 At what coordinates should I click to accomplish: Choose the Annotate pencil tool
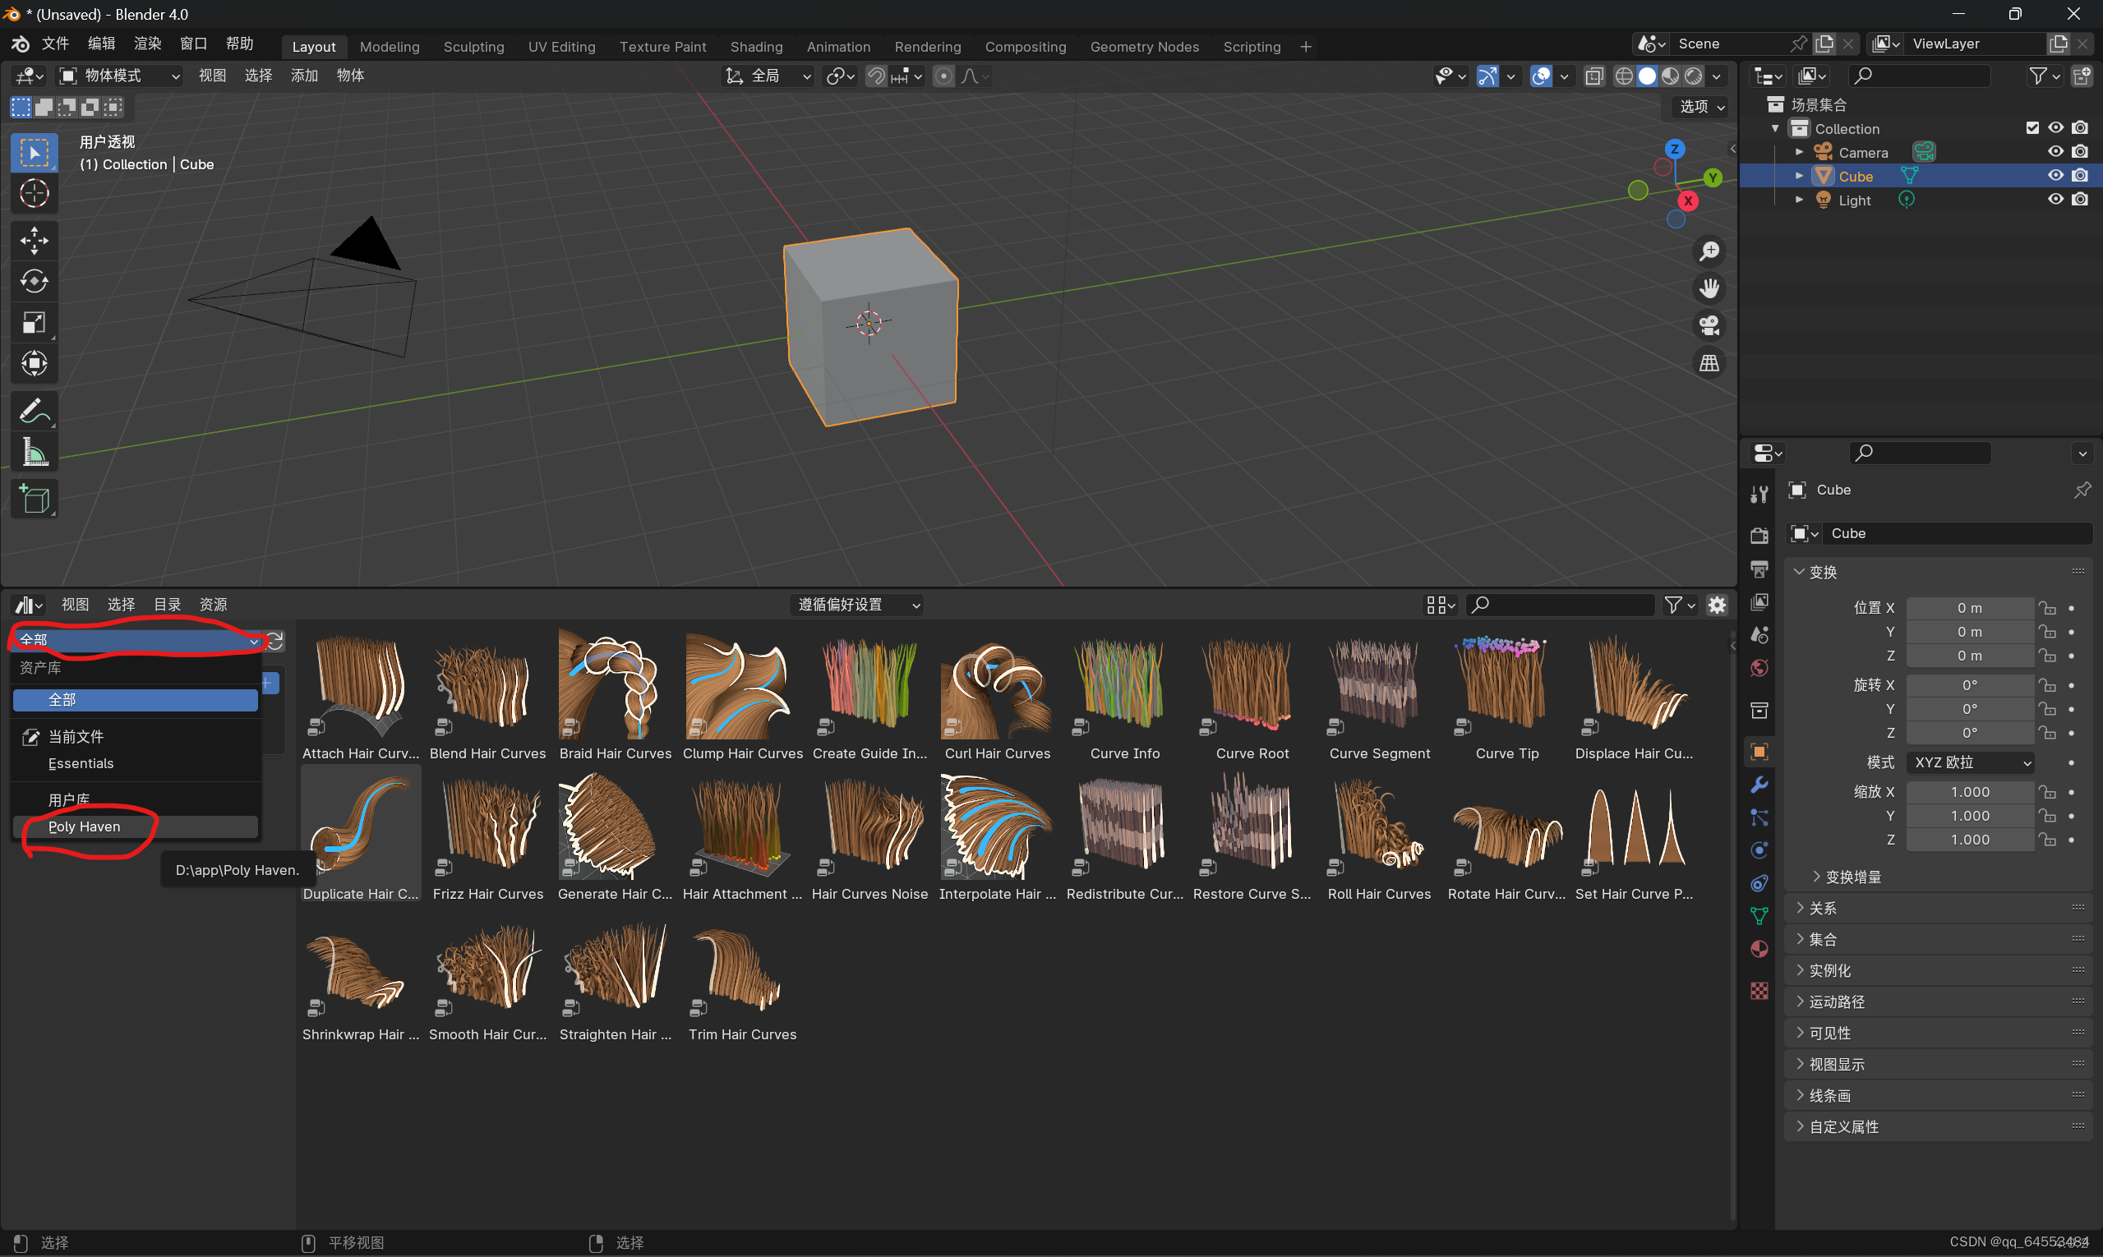pos(34,412)
